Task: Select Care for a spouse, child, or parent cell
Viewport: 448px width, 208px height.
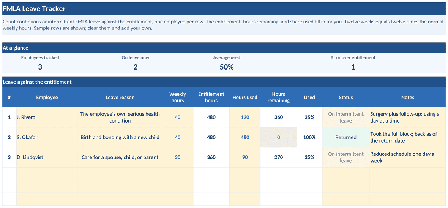Action: [120, 157]
